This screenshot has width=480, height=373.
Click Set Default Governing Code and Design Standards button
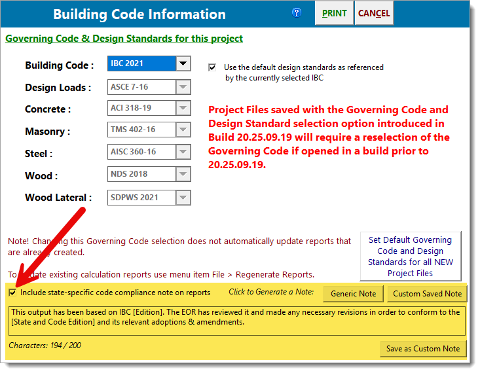coord(410,257)
